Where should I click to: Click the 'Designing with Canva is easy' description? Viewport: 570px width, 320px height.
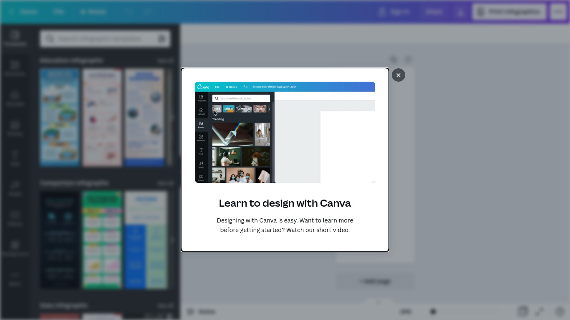[x=285, y=225]
